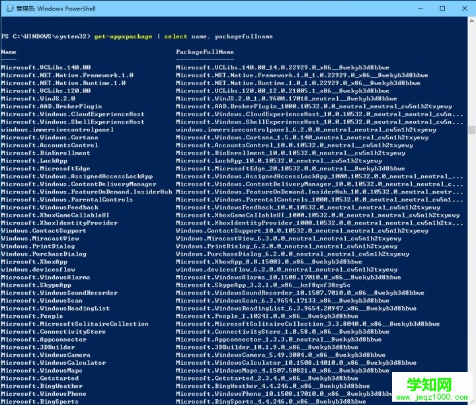The width and height of the screenshot is (476, 405).
Task: Click Microsoft.People in the Name column
Action: [x=32, y=316]
